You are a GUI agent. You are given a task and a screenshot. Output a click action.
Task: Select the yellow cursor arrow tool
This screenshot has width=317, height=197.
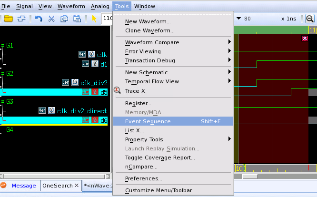(94, 19)
